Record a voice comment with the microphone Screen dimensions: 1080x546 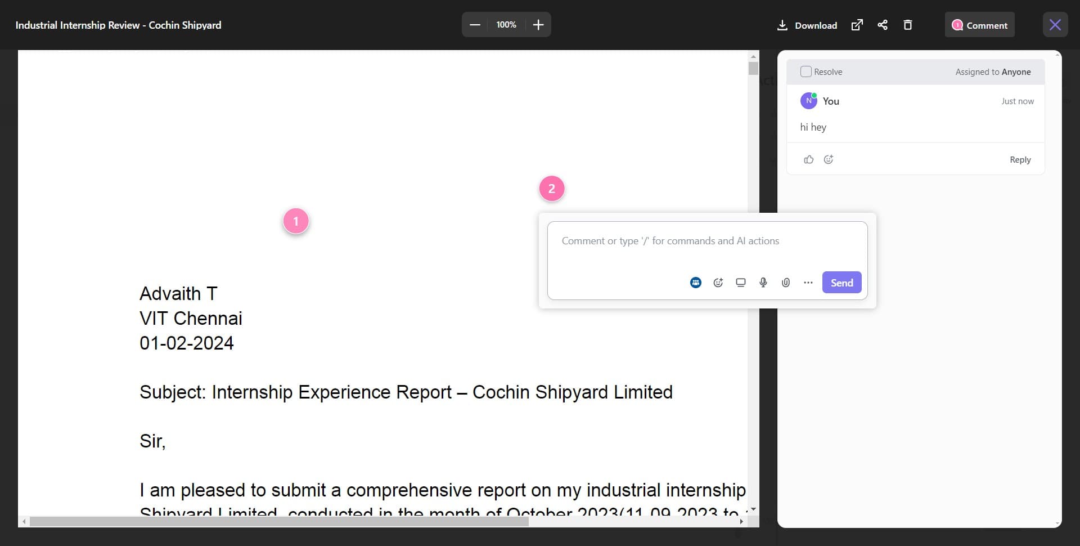point(763,283)
